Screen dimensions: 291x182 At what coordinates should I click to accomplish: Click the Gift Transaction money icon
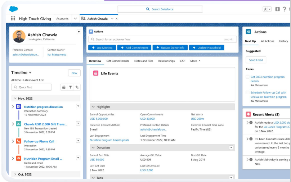point(19,124)
